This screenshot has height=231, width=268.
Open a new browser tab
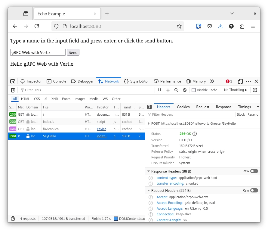point(107,14)
